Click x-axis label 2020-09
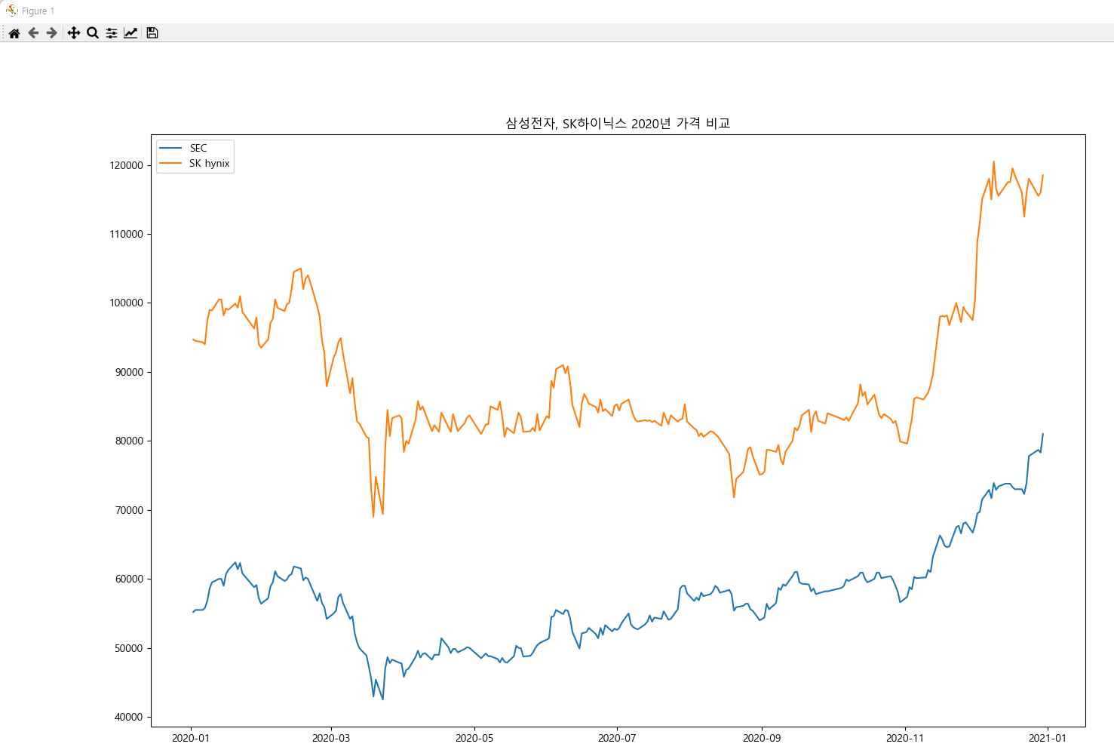This screenshot has width=1114, height=747. point(762,738)
